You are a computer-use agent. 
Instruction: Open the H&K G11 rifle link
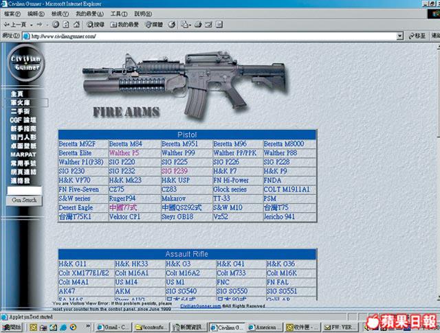72,264
